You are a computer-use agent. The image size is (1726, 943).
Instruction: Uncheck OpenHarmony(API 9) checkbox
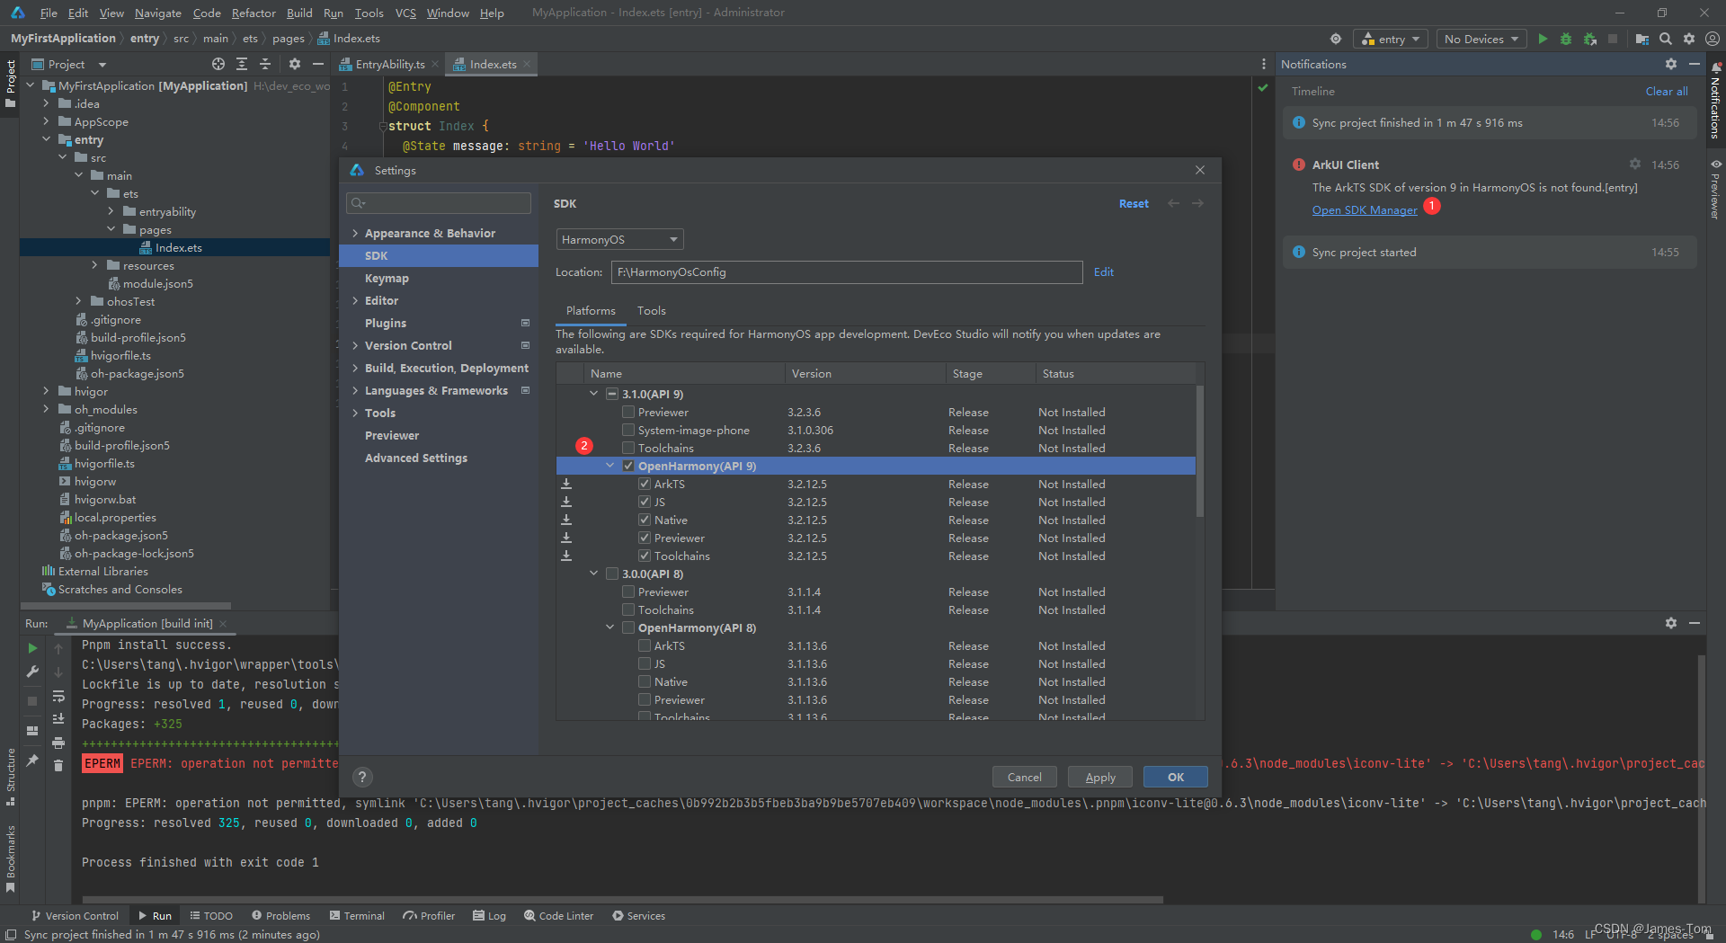(628, 466)
